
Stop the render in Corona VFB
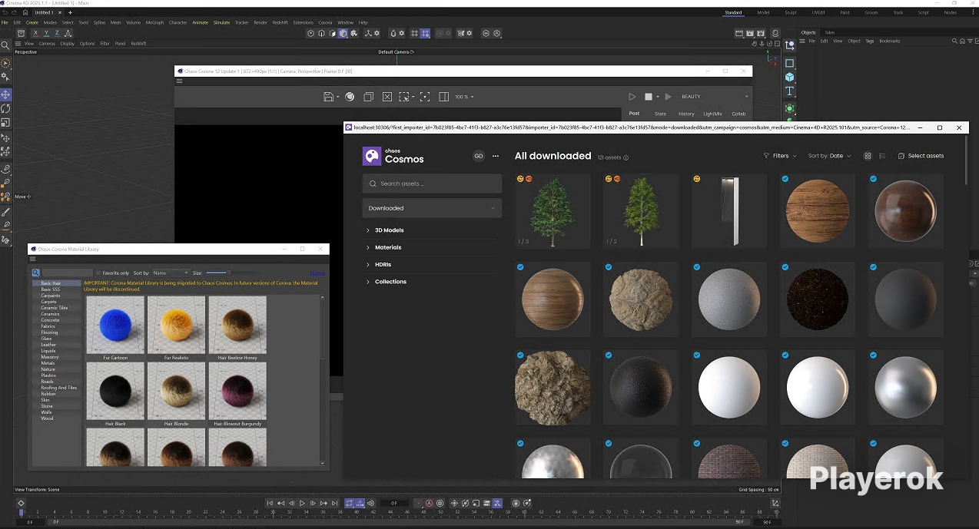648,97
